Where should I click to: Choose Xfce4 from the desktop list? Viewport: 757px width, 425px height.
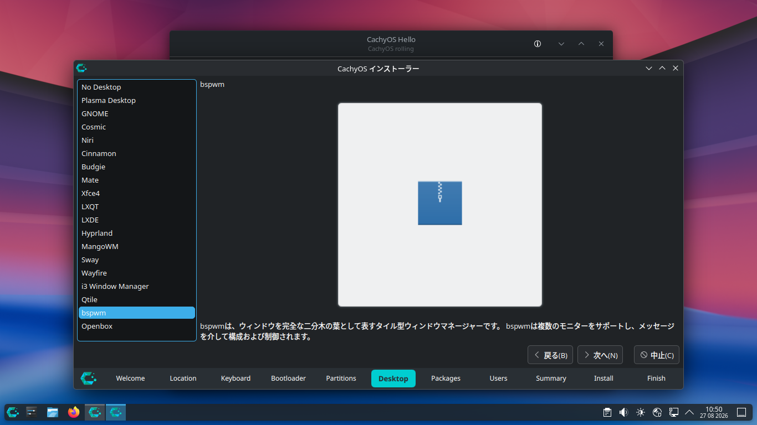point(137,193)
